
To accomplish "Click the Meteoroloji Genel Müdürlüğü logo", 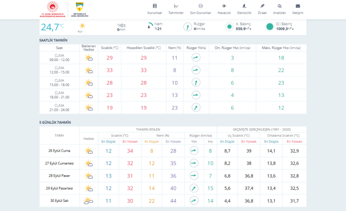I will (x=80, y=10).
